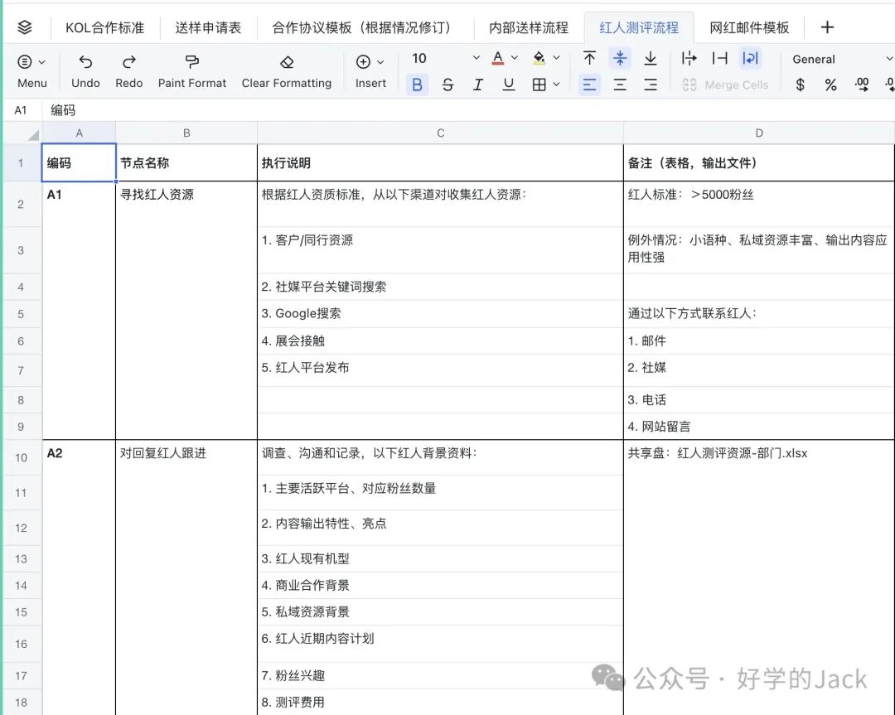Image resolution: width=895 pixels, height=715 pixels.
Task: Center text horizontally
Action: [620, 85]
